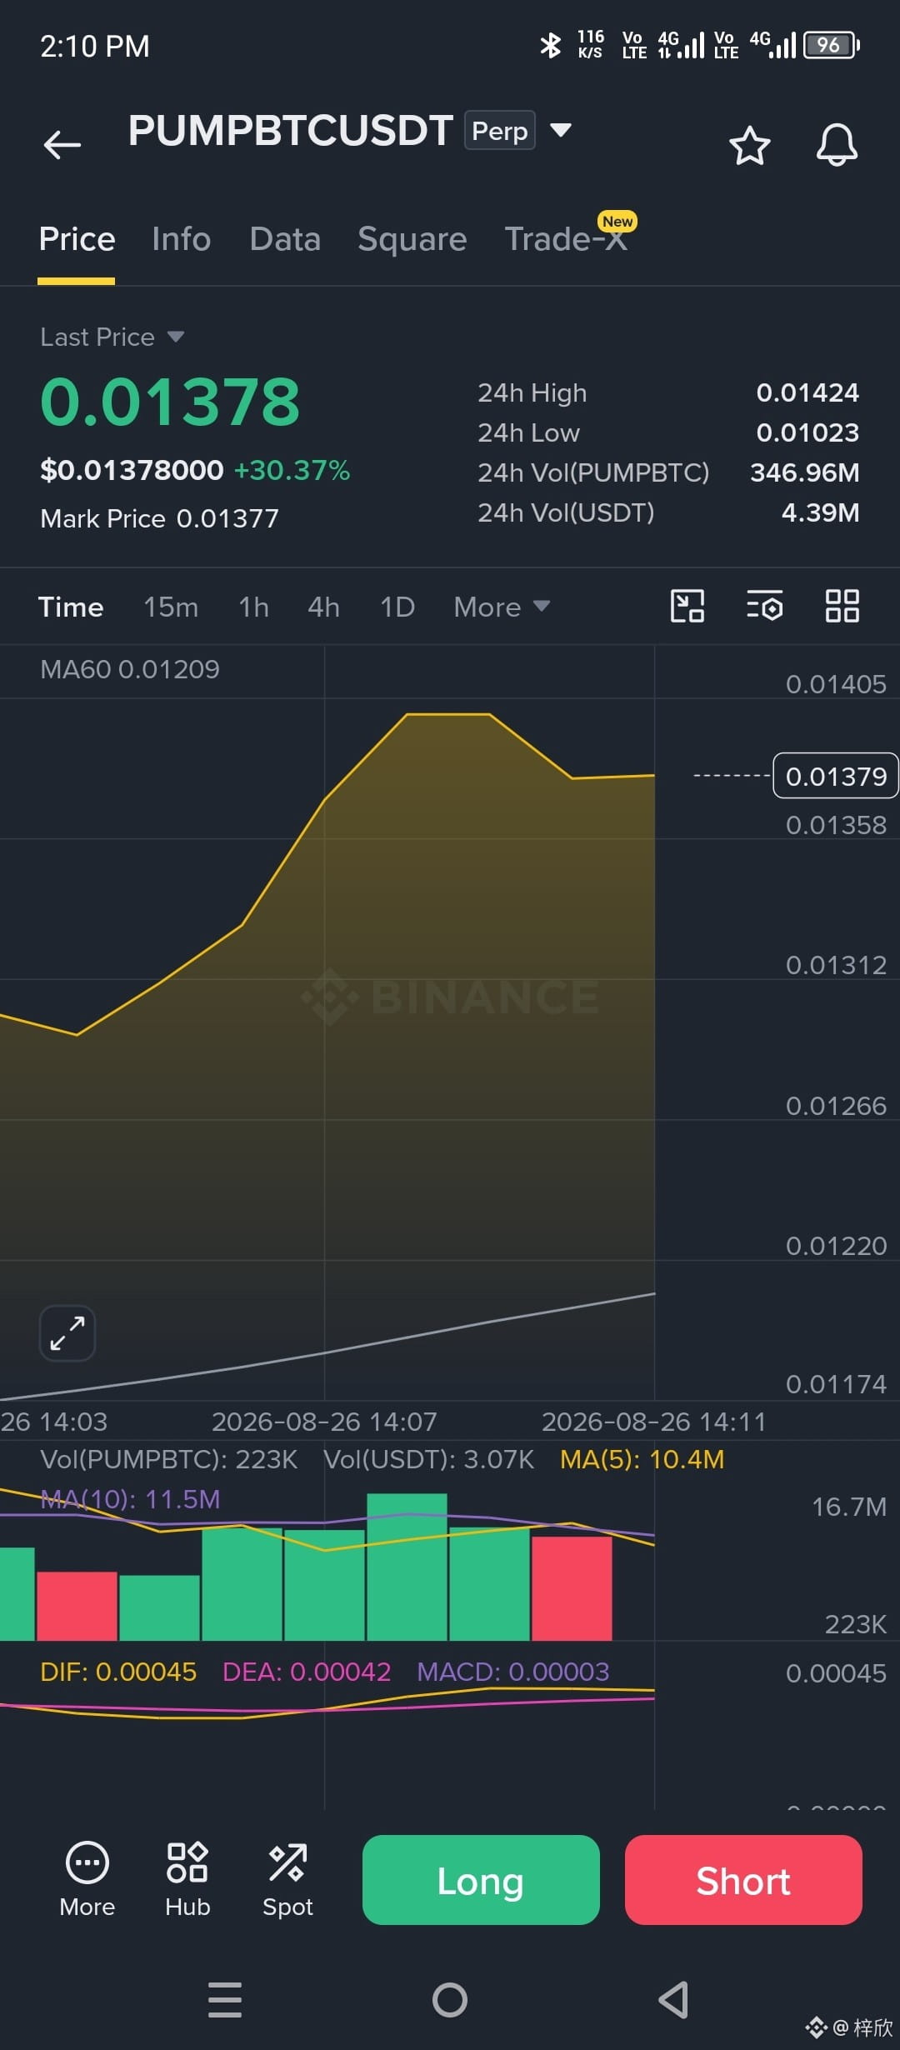This screenshot has height=2050, width=900.
Task: Tap the Mark Price 0.01377 text
Action: click(159, 518)
